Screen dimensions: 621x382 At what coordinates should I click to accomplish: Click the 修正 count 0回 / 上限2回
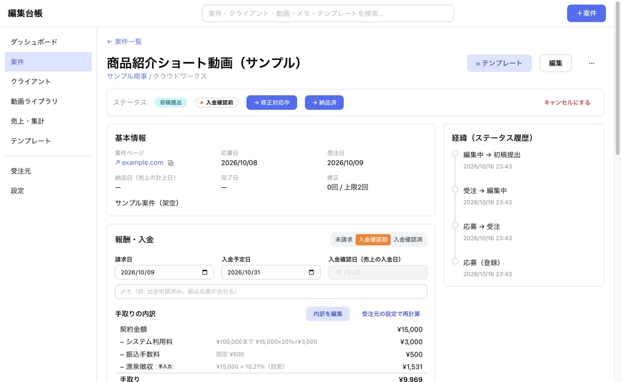pos(347,187)
